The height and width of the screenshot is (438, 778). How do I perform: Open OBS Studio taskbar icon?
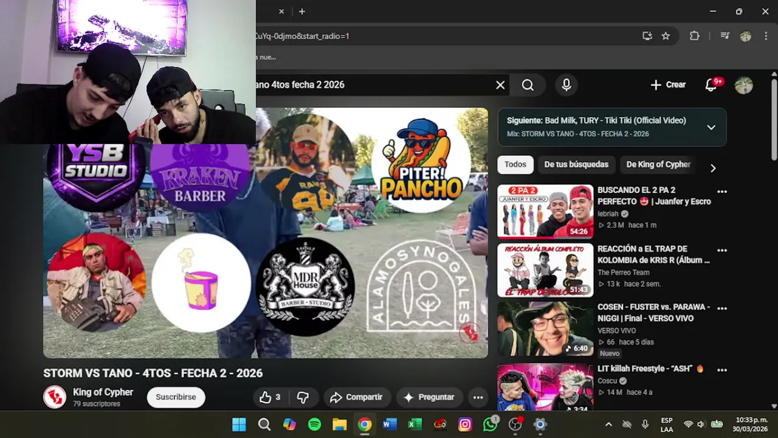point(515,425)
